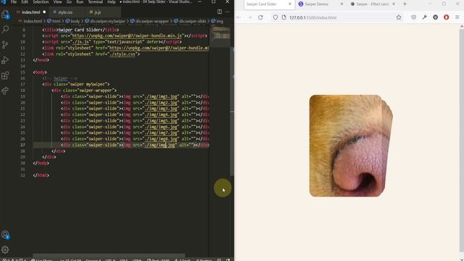The height and width of the screenshot is (261, 464).
Task: Close the Swiper Card Slider tab
Action: [290, 4]
